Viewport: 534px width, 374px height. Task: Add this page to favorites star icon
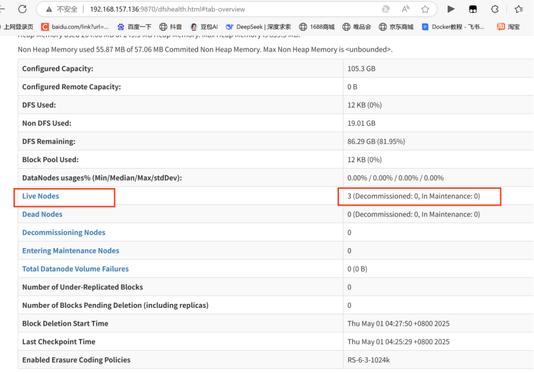click(x=425, y=9)
